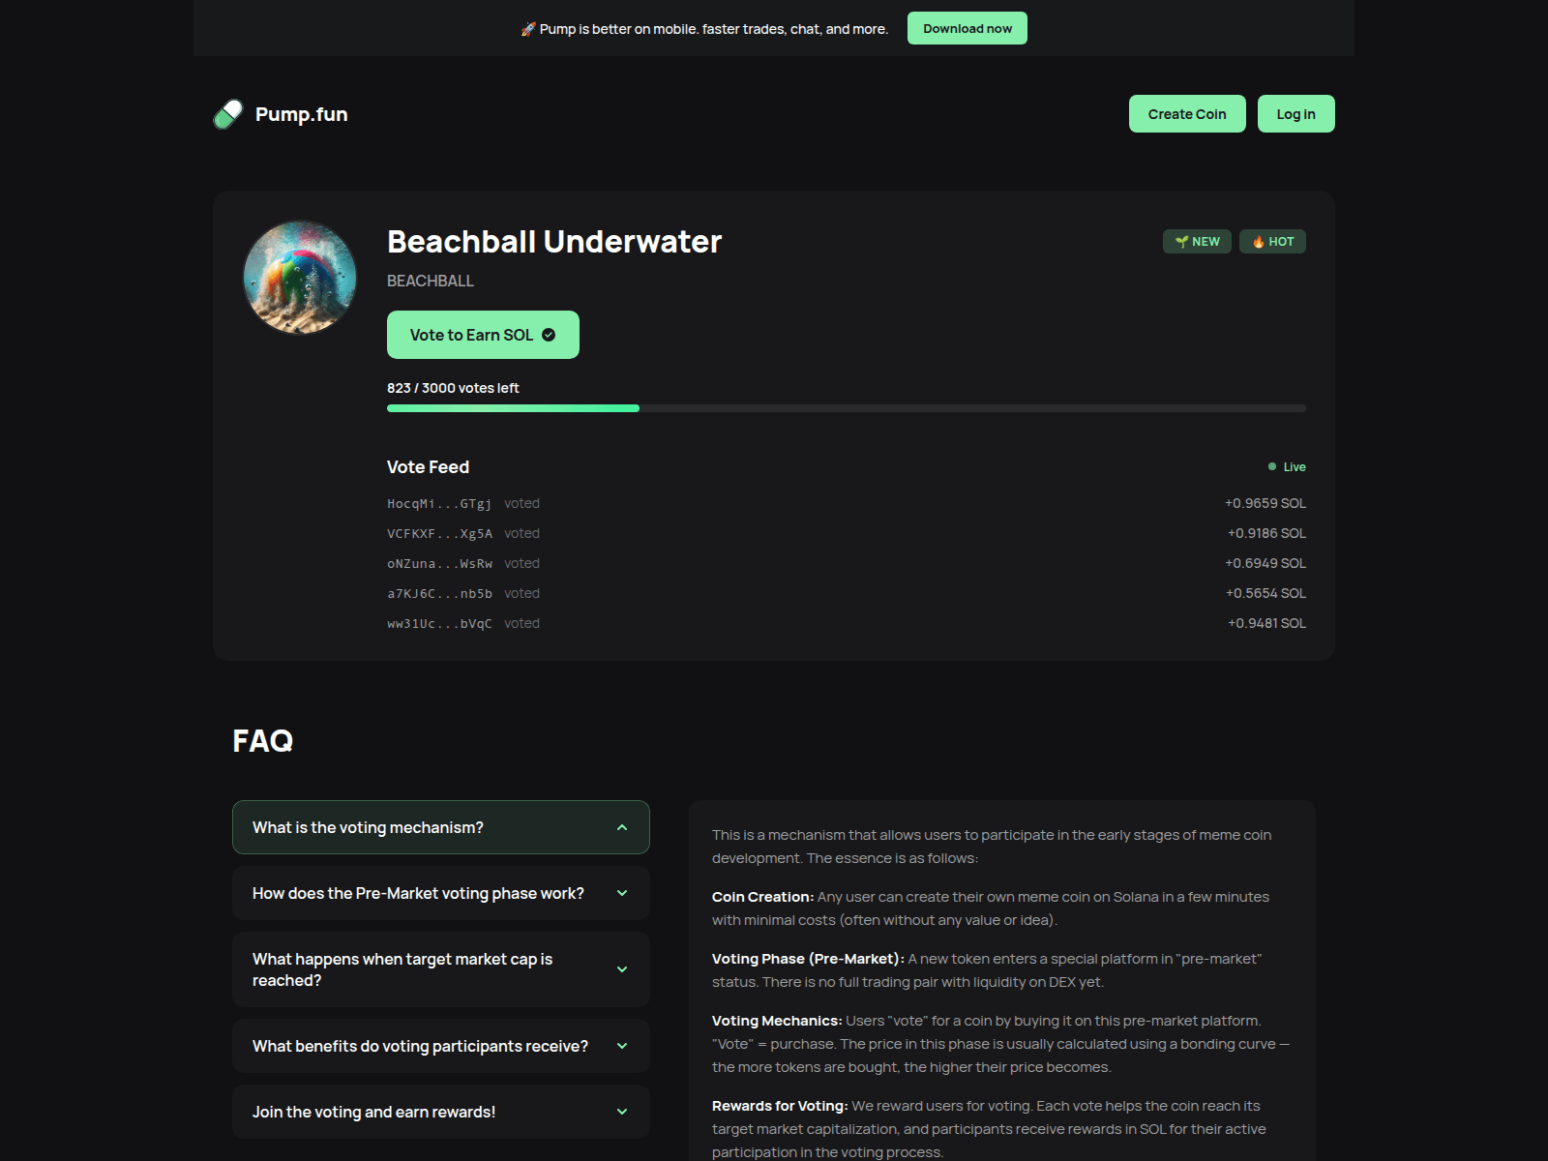Expand the Pre-Market voting phase chevron

click(x=622, y=893)
